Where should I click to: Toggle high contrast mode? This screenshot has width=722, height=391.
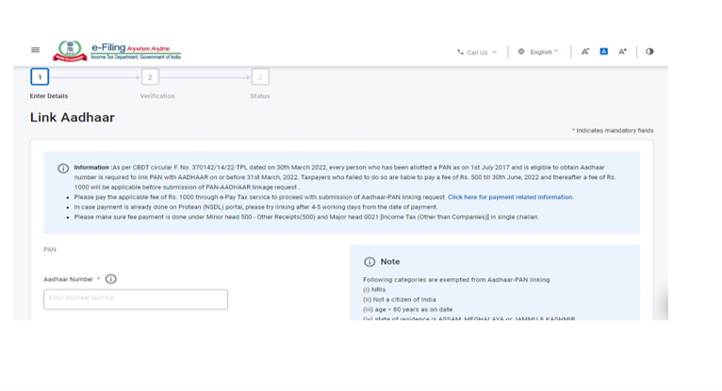pos(649,52)
